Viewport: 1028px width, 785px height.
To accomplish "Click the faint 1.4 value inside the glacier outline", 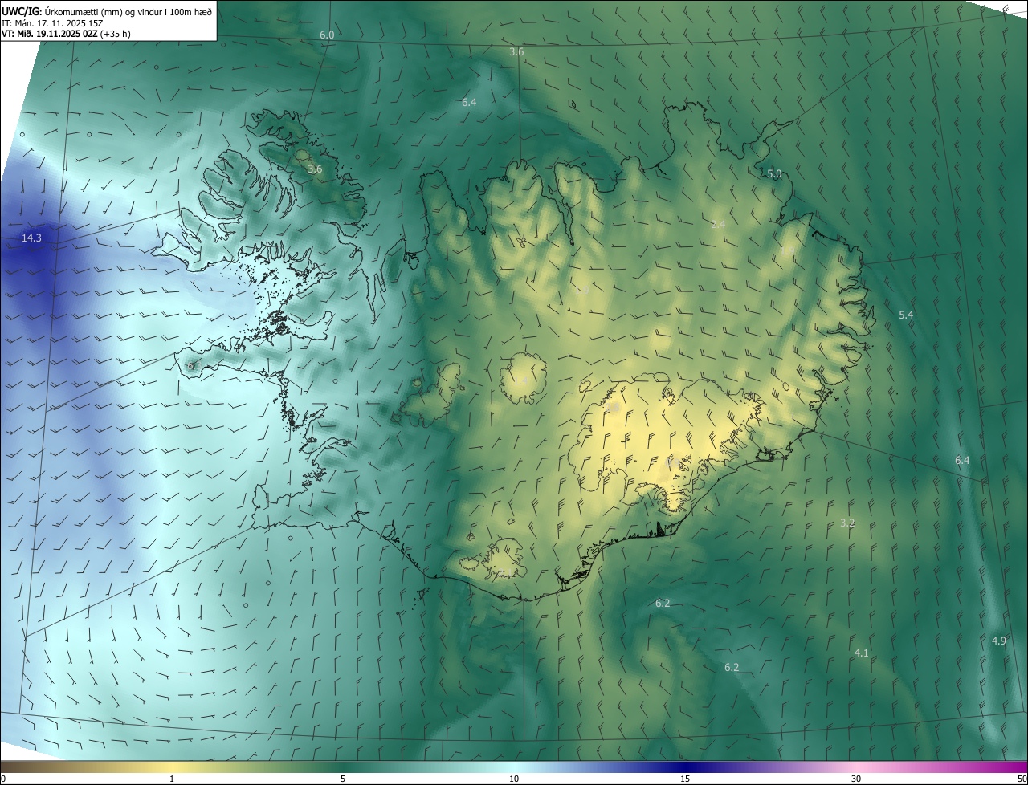I will pyautogui.click(x=520, y=380).
